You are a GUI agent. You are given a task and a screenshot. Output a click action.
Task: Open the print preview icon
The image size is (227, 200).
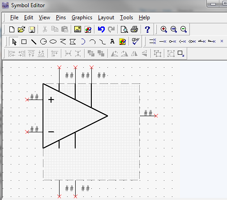coord(124,29)
